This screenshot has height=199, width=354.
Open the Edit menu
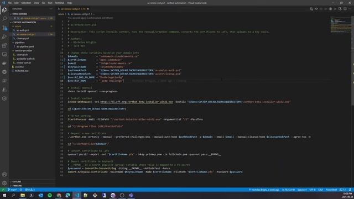(x=17, y=3)
